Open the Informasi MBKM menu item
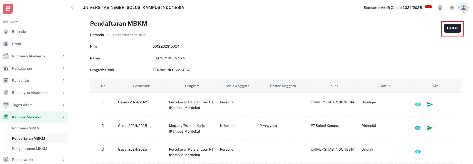Viewport: 473px width, 164px height. point(26,128)
